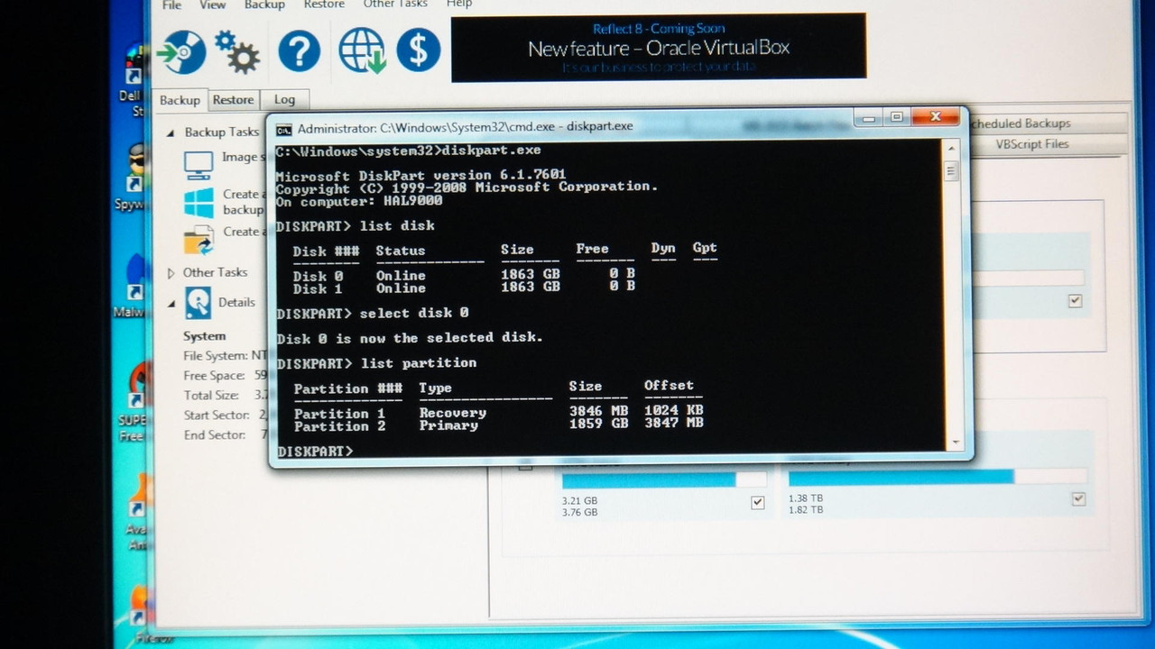
Task: Click the Windows logo backup task icon
Action: 199,203
